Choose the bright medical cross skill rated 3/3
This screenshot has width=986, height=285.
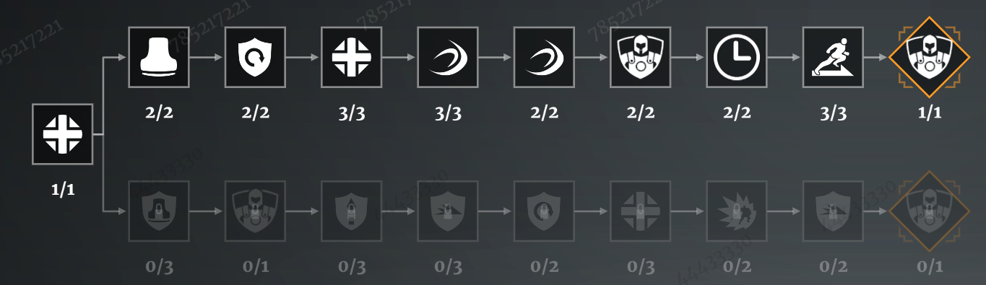point(351,57)
